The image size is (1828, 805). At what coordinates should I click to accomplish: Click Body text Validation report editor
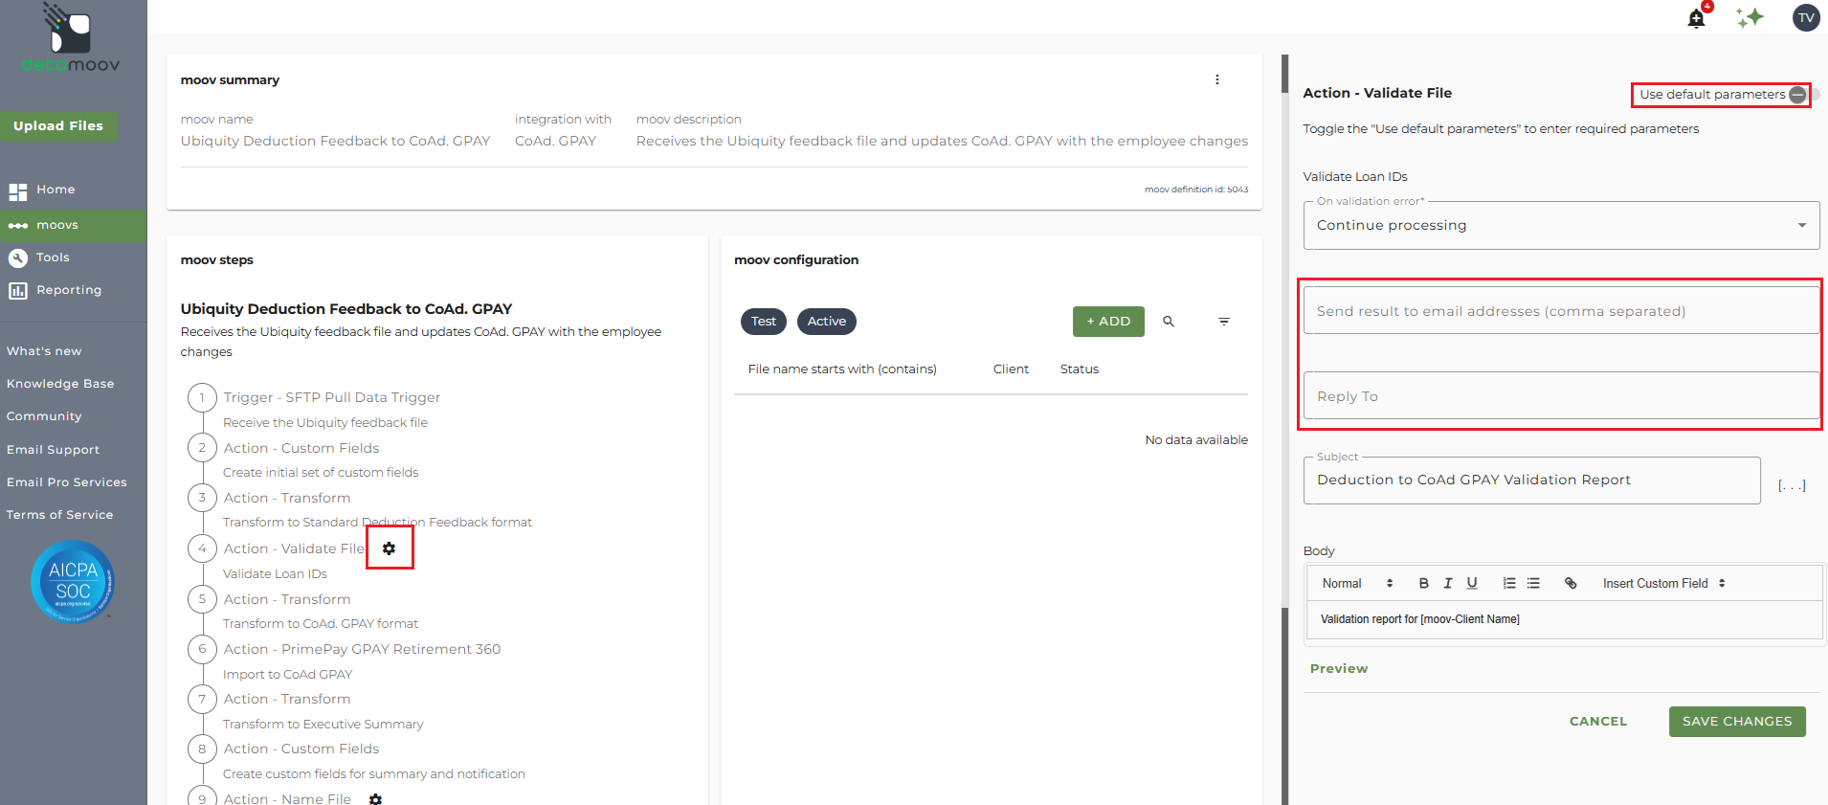[1564, 619]
